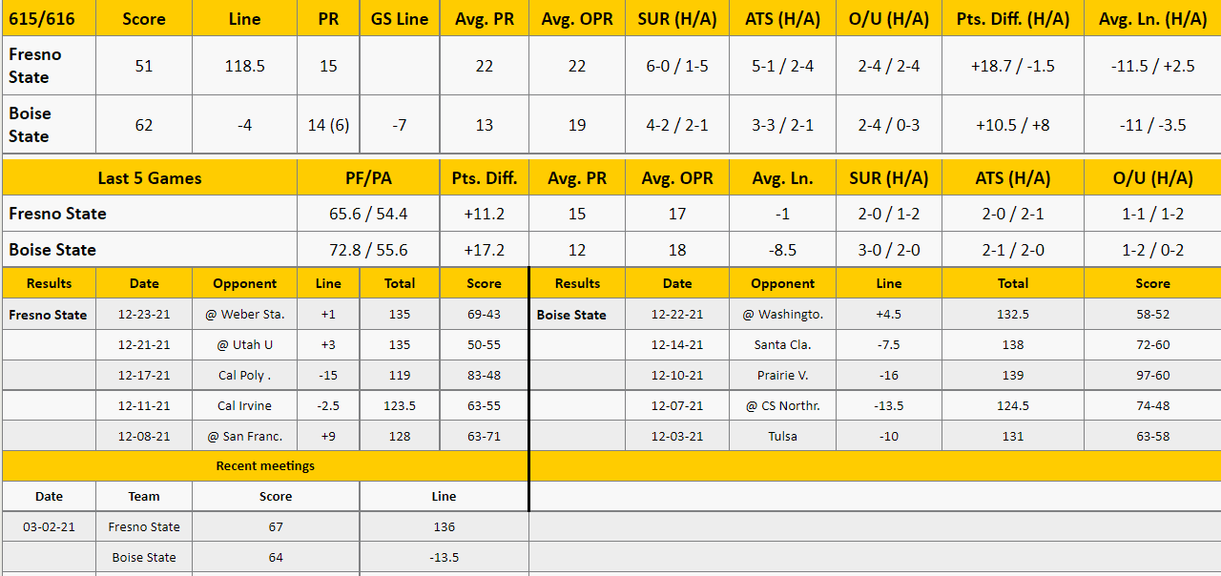The height and width of the screenshot is (576, 1221).
Task: Select Fresno State Pts. Diff. value +11.2
Action: coord(484,214)
